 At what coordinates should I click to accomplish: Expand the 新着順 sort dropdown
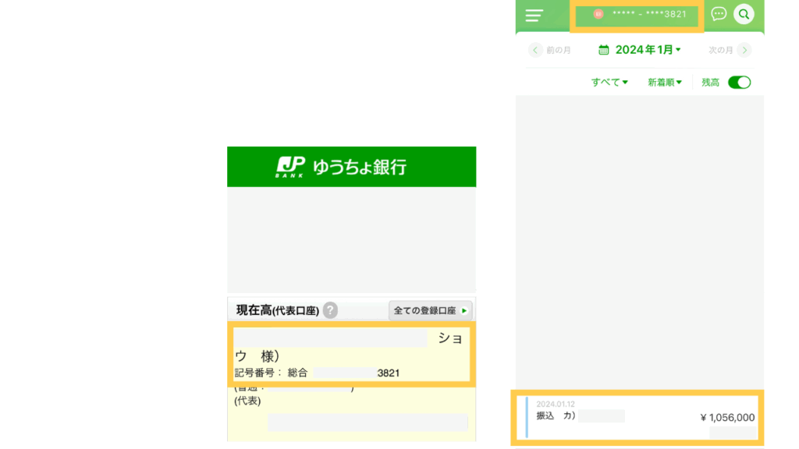[x=665, y=83]
